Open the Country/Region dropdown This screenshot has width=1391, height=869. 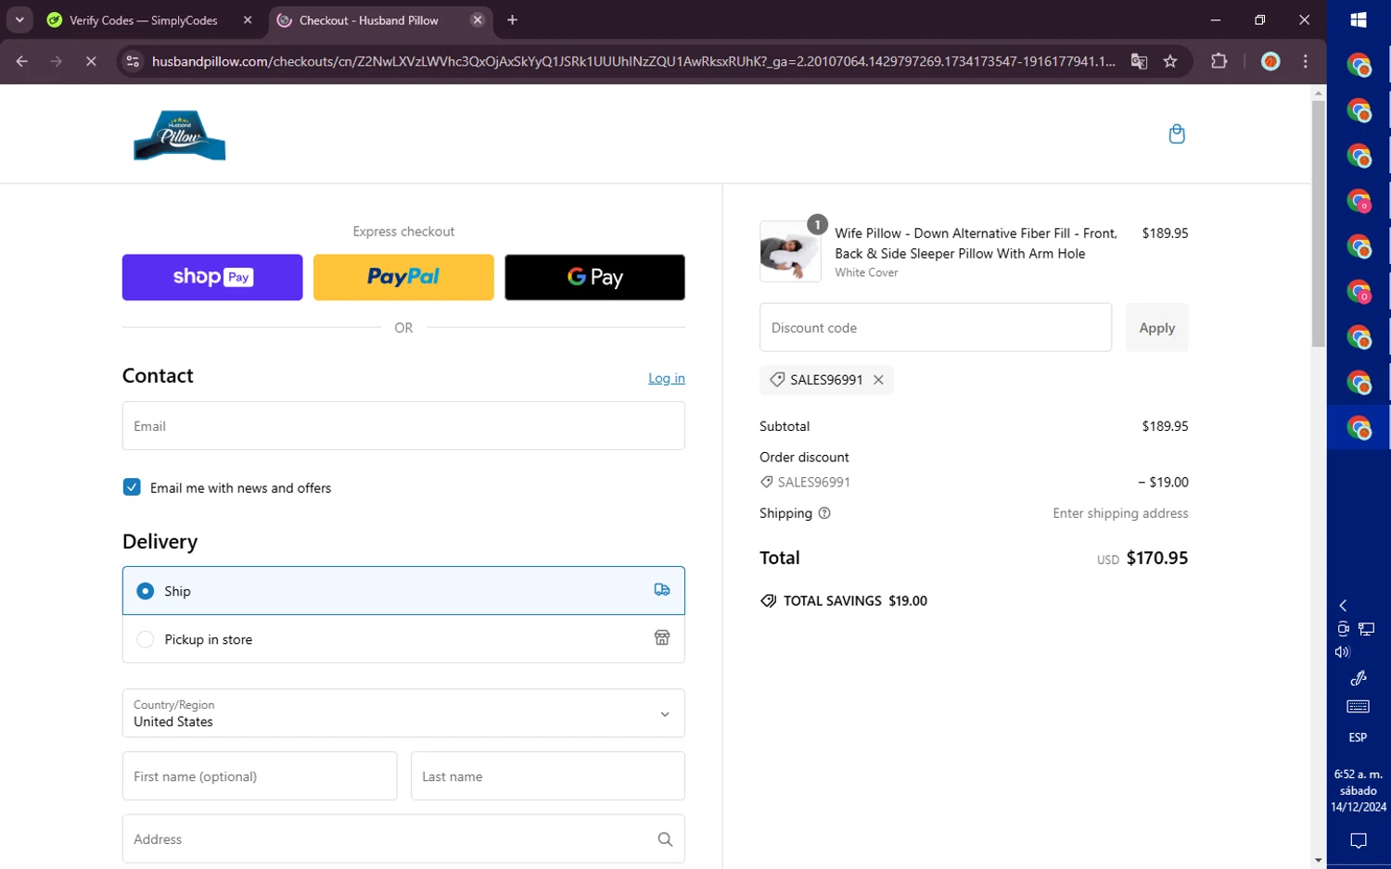[x=403, y=712]
